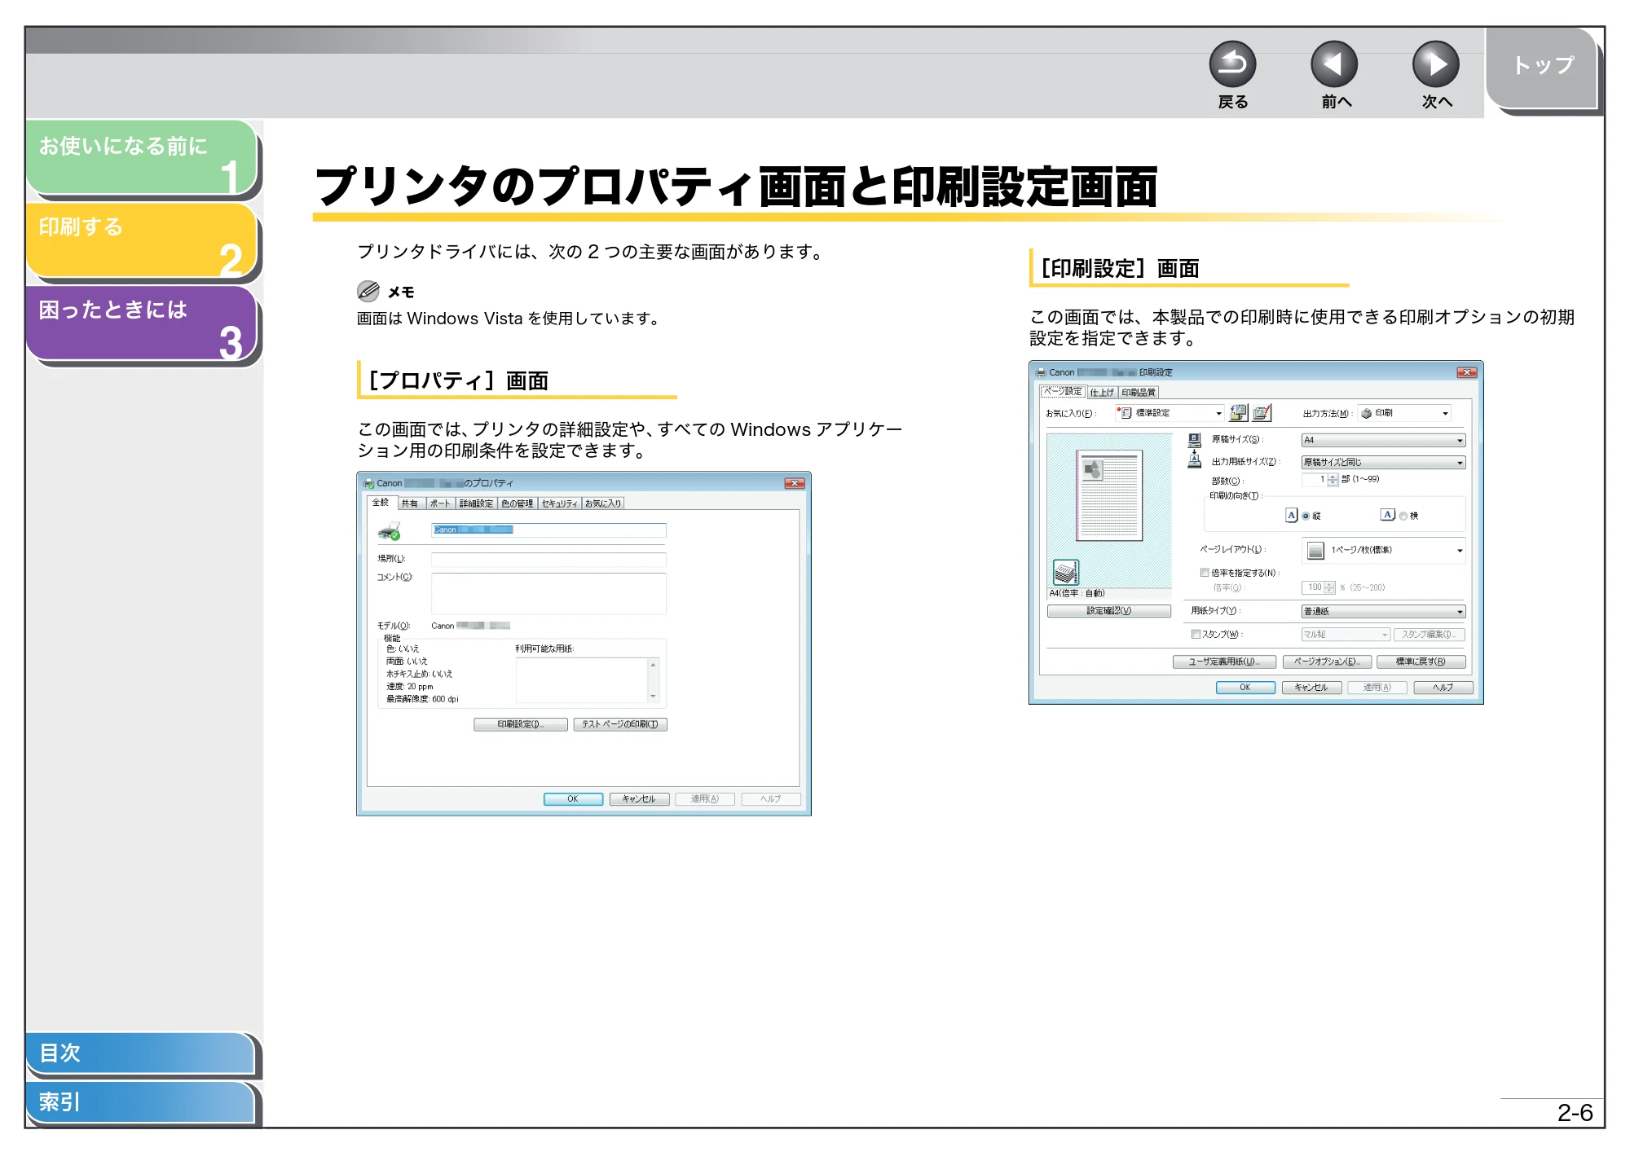Open the ページレイアウト dropdown
This screenshot has width=1630, height=1152.
coord(1383,550)
